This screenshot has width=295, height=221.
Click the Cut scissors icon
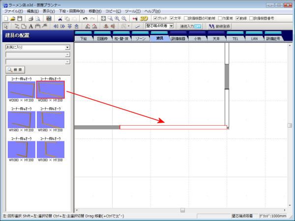[59, 18]
